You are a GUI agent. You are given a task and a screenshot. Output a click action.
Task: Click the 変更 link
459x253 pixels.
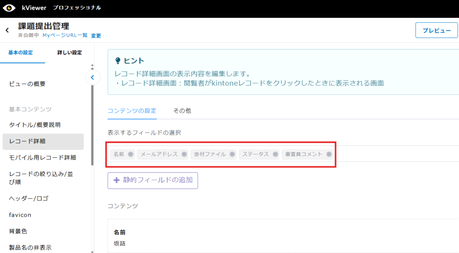tap(96, 36)
